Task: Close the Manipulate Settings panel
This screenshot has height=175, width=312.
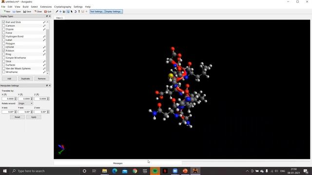Action: (x=50, y=86)
